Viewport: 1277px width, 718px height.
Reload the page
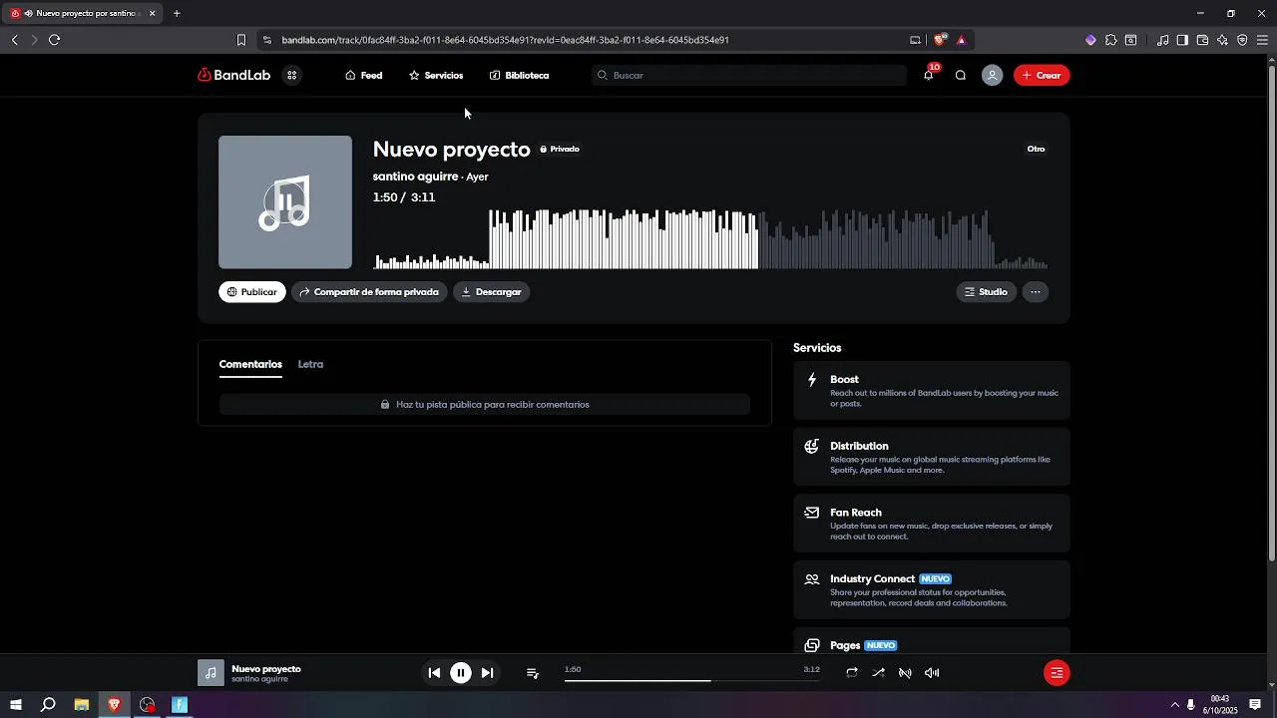tap(54, 40)
